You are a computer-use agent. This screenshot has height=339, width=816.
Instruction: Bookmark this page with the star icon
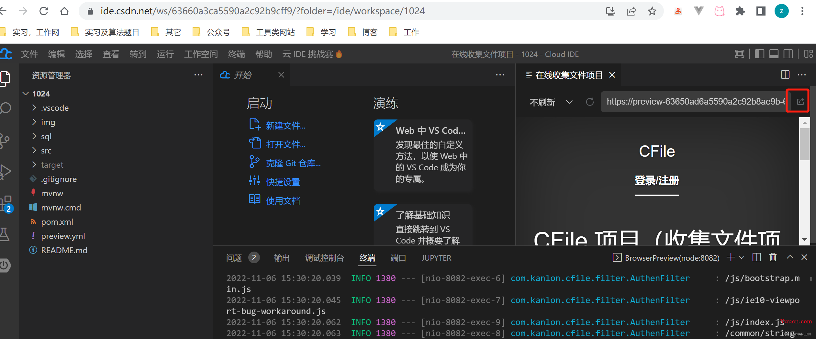(x=652, y=11)
